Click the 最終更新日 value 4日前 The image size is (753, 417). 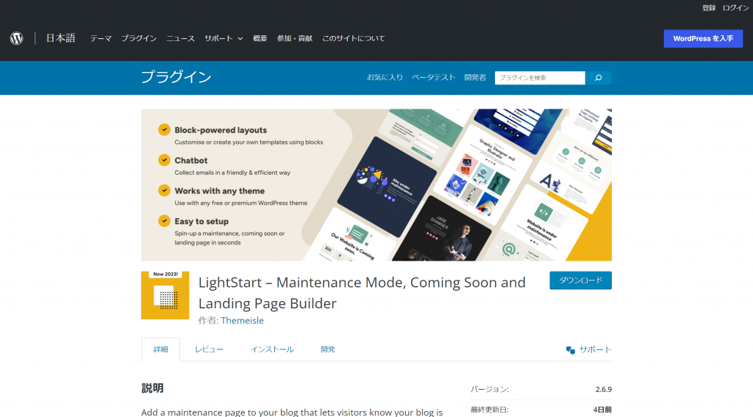point(602,410)
